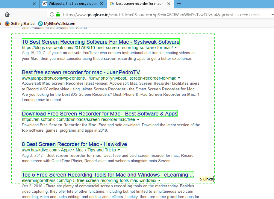Expand dropdown arrow beside juanpedrotv URL
Screen dimensions: 274x199
179,78
